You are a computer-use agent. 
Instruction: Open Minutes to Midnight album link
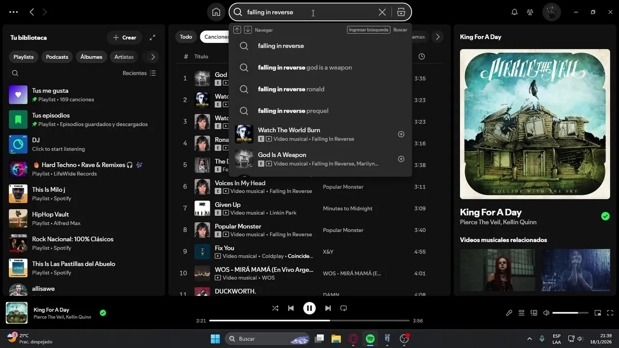pyautogui.click(x=348, y=208)
